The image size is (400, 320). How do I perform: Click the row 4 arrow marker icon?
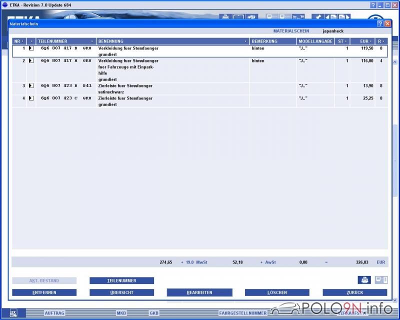pyautogui.click(x=31, y=98)
